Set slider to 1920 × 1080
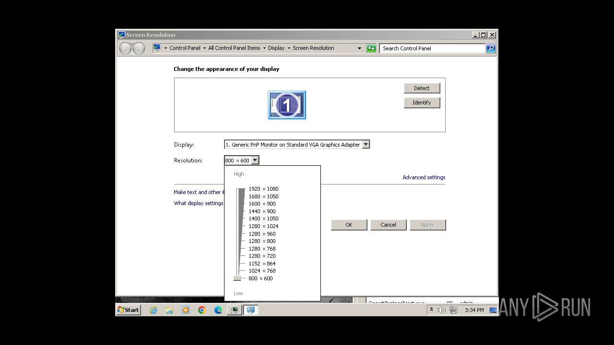Screen dimensions: 614x345 263,189
